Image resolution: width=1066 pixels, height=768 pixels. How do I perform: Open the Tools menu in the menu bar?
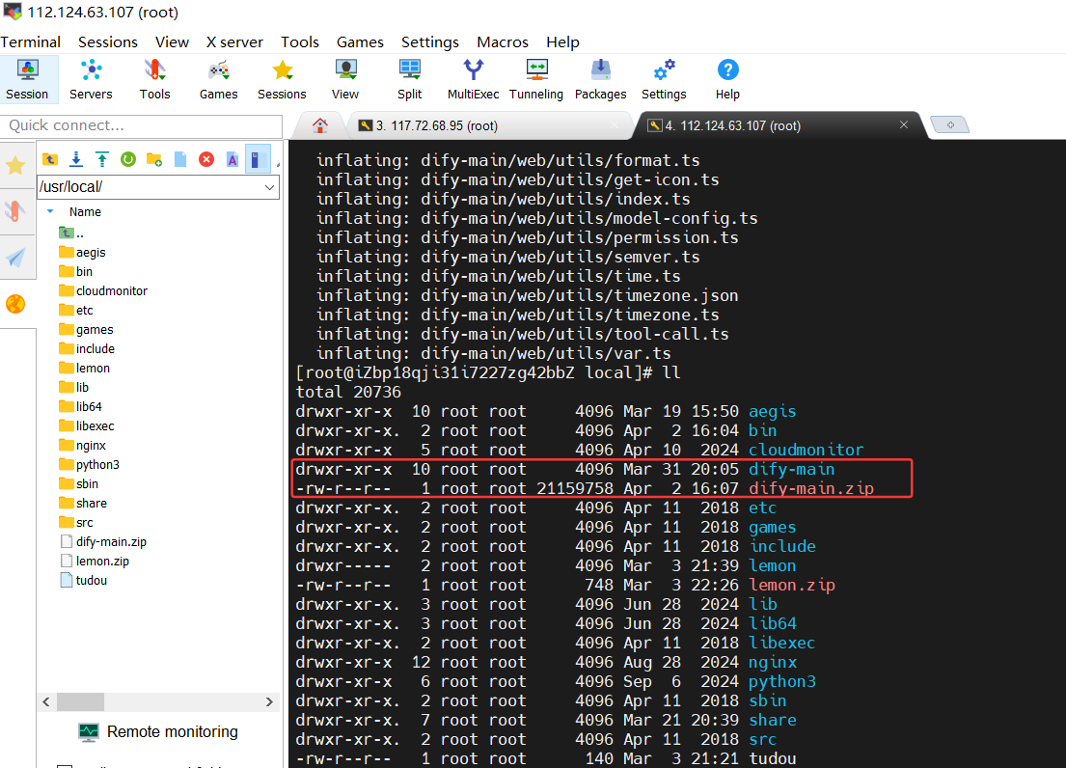pyautogui.click(x=300, y=42)
